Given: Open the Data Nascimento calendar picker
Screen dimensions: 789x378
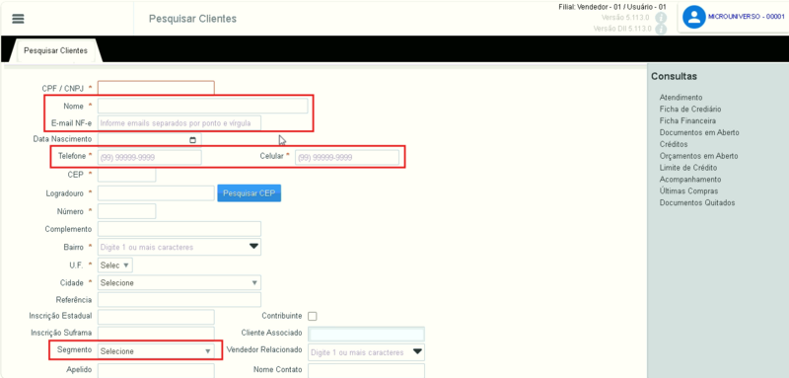Looking at the screenshot, I should [192, 140].
